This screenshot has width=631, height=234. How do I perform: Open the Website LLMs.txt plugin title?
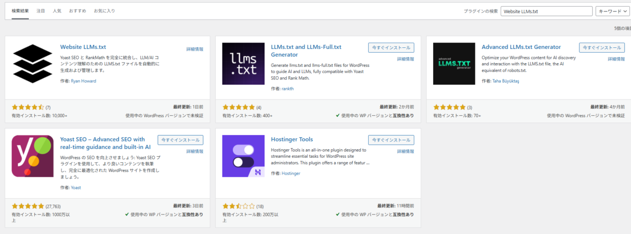83,47
